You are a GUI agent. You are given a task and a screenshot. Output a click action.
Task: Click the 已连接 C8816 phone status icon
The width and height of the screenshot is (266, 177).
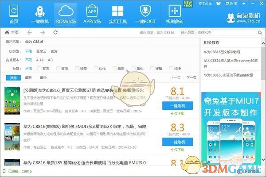point(4,171)
